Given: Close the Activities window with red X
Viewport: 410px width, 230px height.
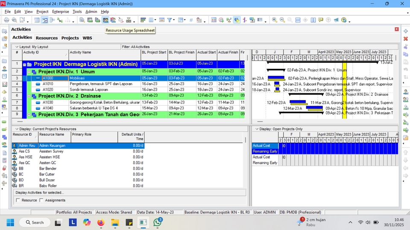Looking at the screenshot, I should pyautogui.click(x=397, y=29).
